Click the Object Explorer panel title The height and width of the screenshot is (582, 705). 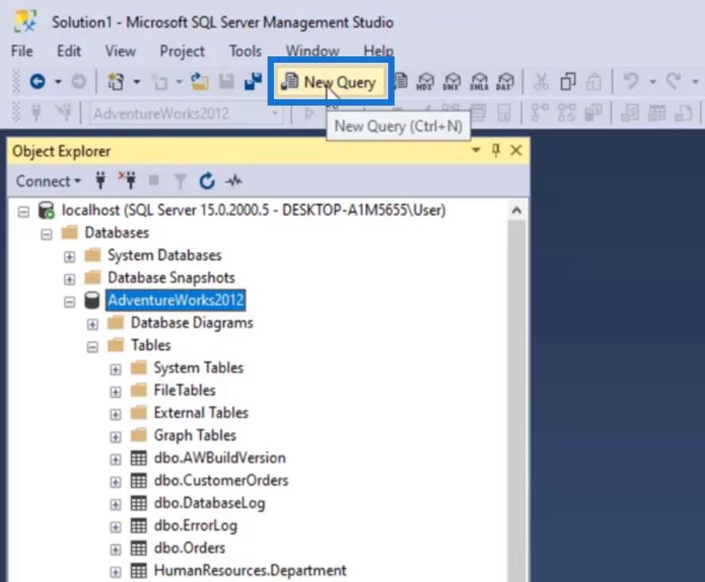point(62,151)
